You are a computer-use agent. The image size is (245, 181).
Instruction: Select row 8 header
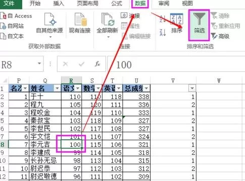[4, 144]
